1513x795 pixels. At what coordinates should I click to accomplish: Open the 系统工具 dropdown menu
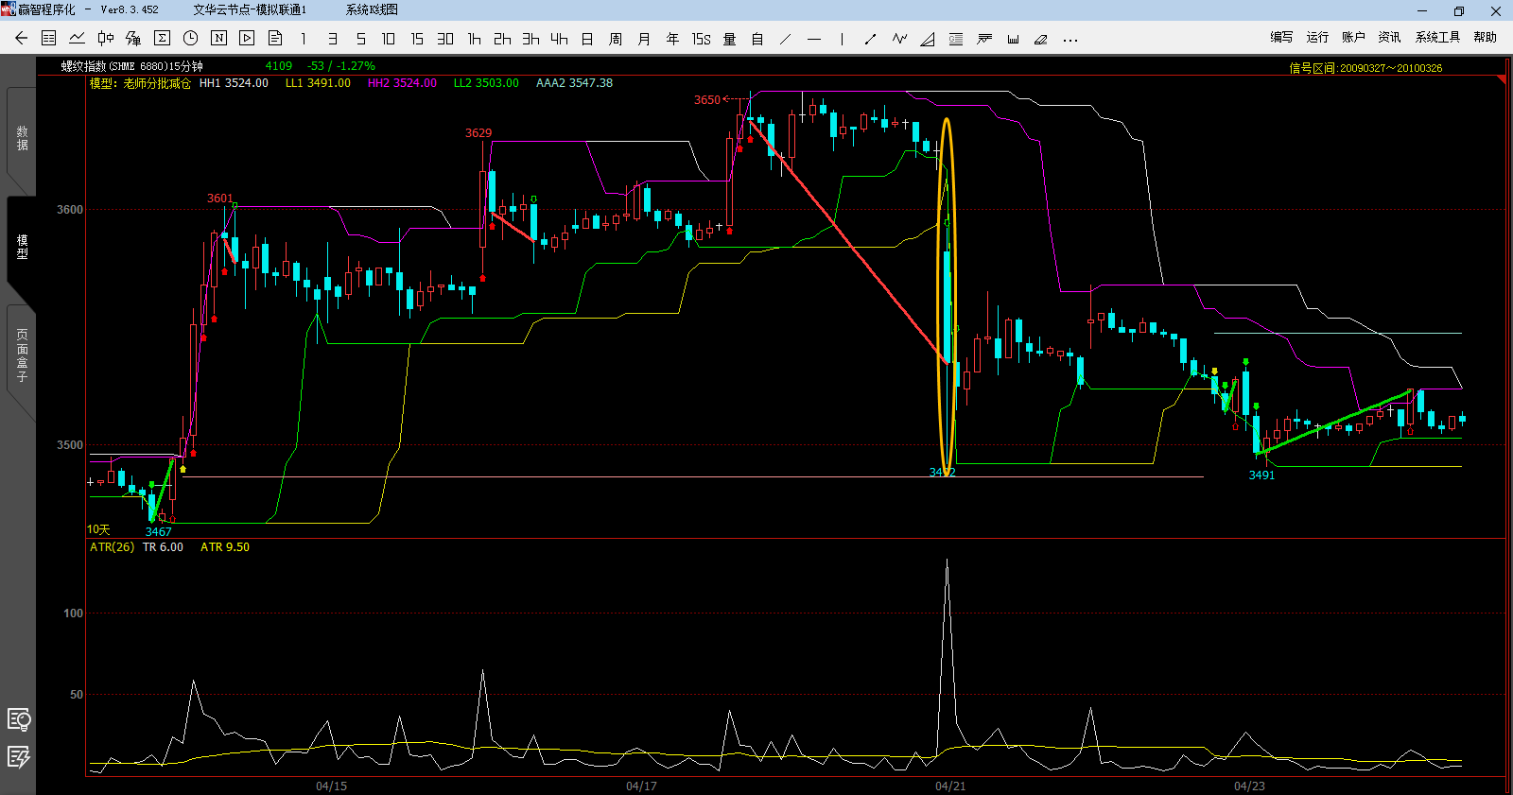pyautogui.click(x=1437, y=37)
